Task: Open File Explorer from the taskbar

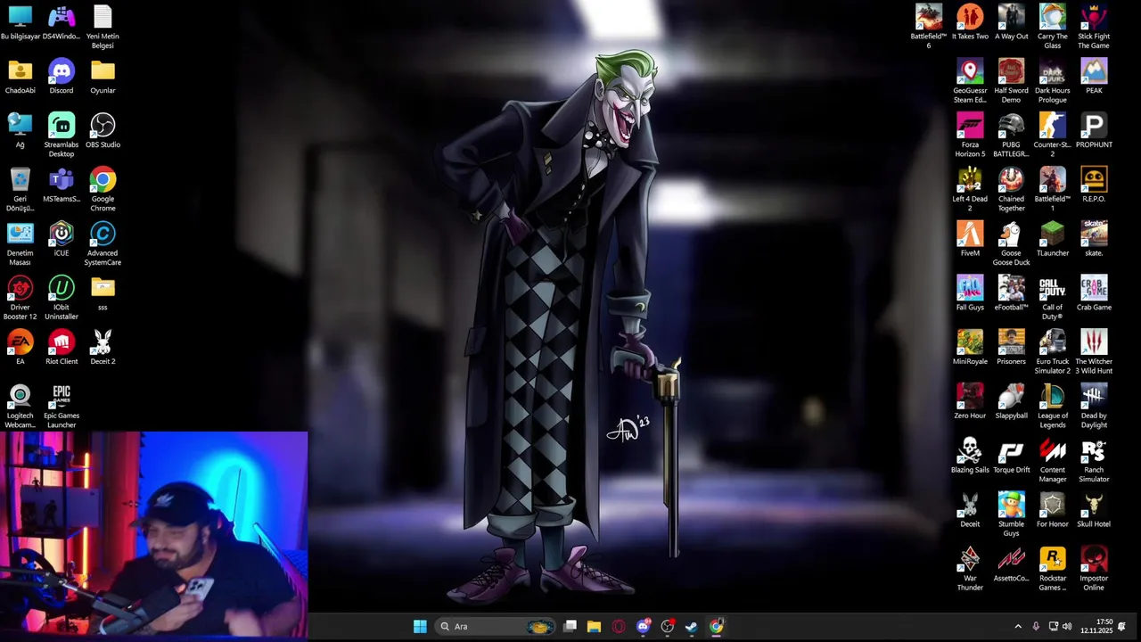Action: [594, 626]
